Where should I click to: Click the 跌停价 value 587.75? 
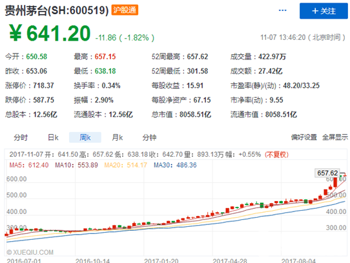tap(43, 100)
